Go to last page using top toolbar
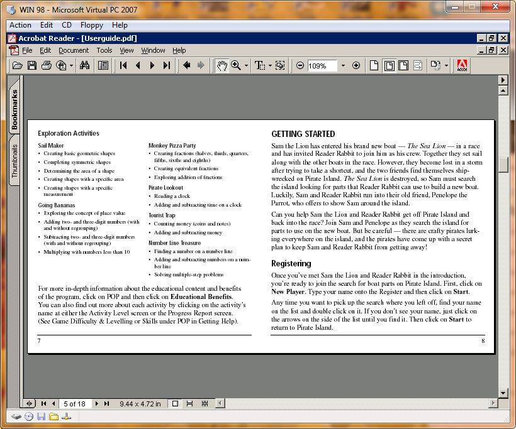 (x=167, y=65)
